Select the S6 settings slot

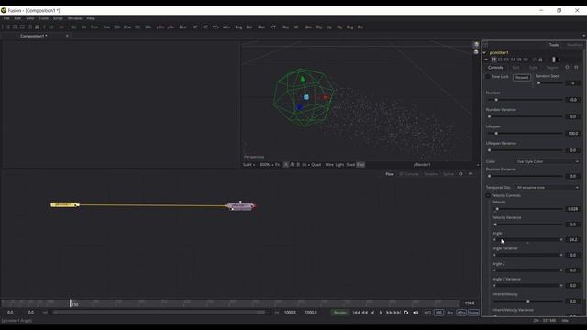coord(526,60)
